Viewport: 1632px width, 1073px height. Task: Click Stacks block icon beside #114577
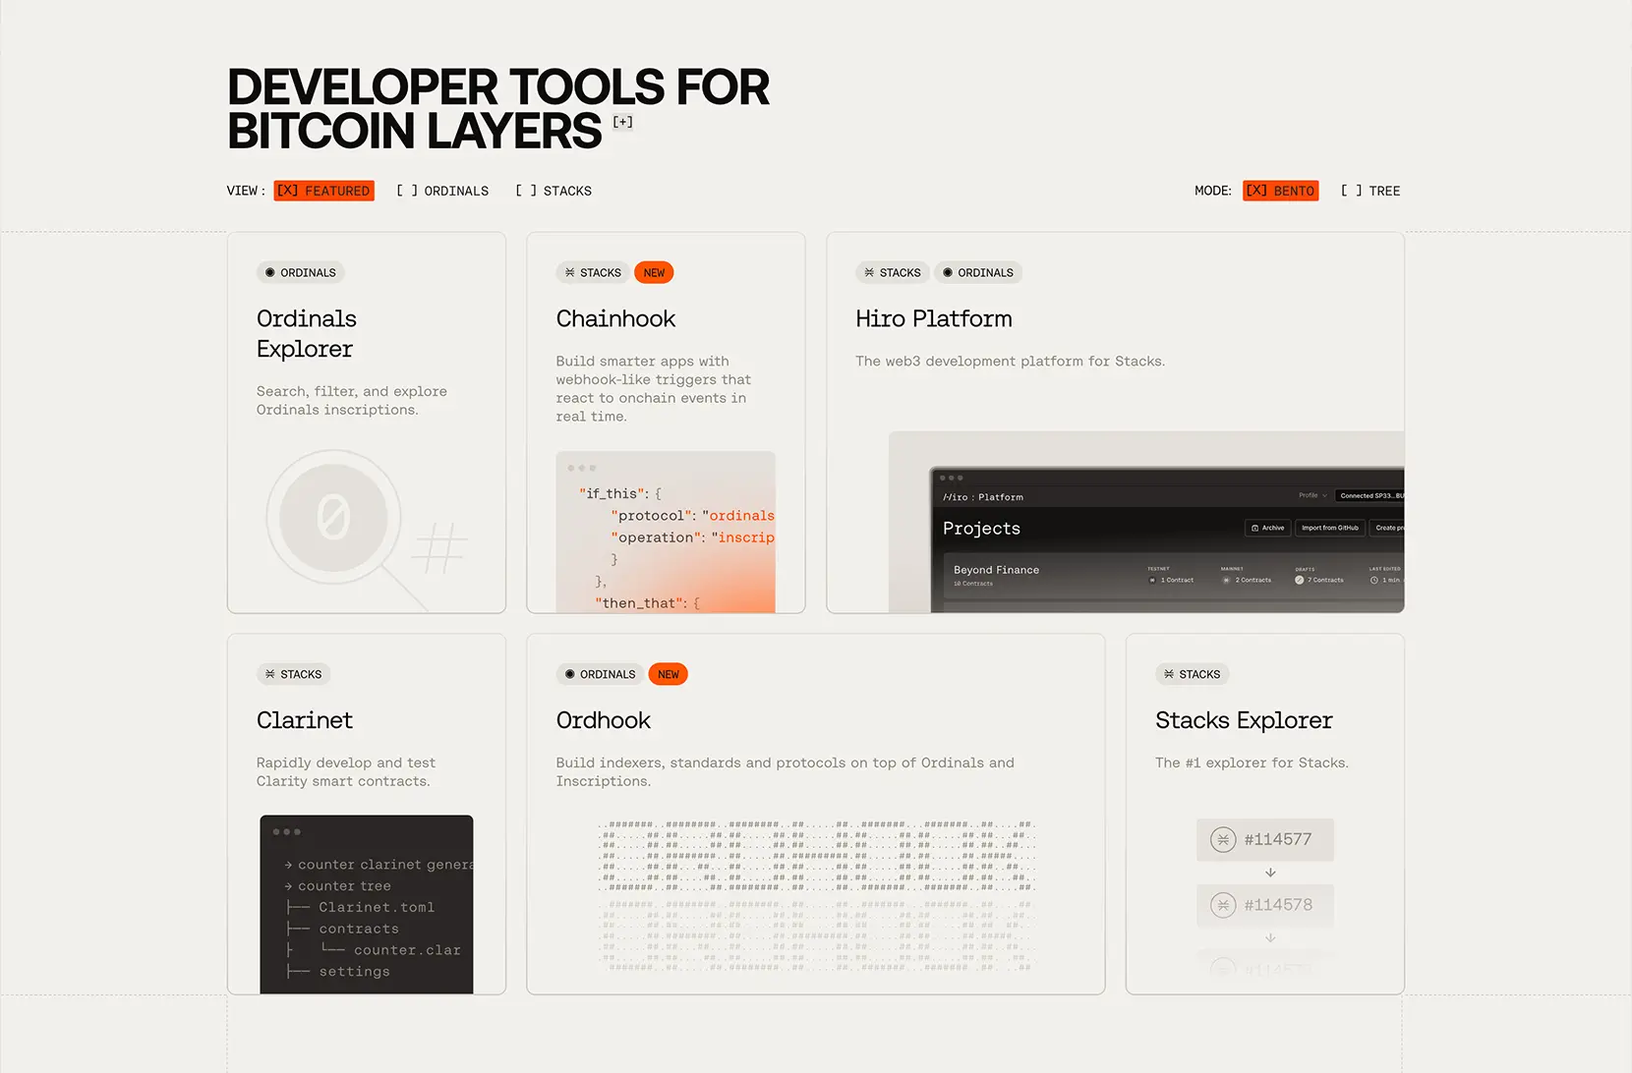click(x=1223, y=839)
